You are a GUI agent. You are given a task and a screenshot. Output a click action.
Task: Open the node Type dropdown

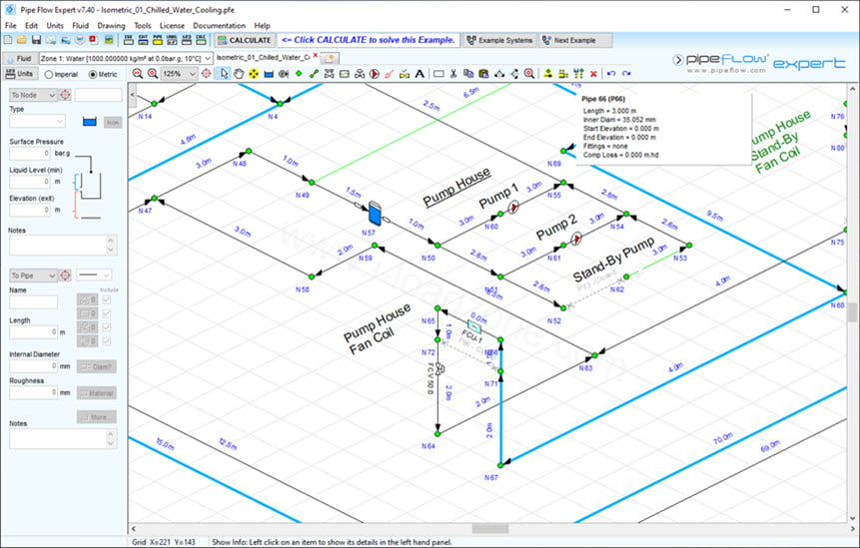[37, 121]
